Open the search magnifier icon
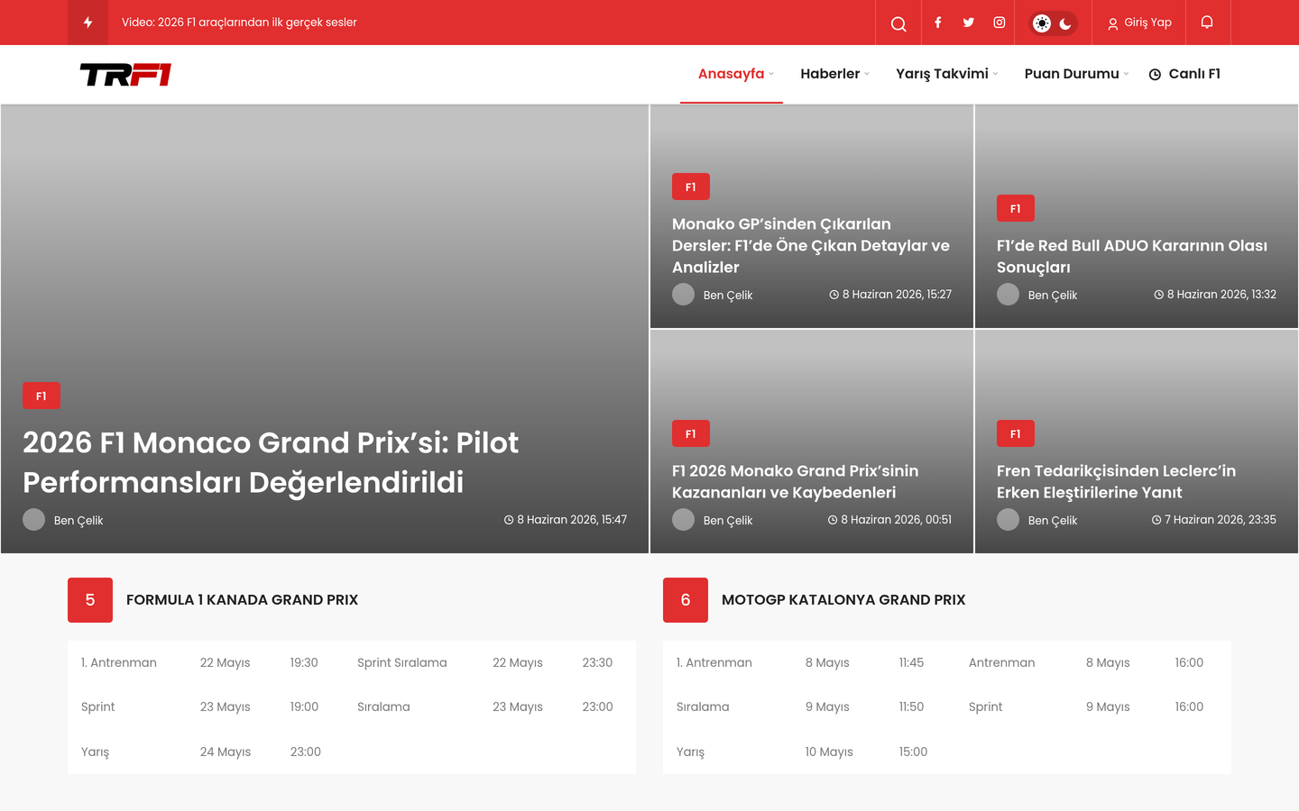Viewport: 1299px width, 811px height. click(898, 23)
